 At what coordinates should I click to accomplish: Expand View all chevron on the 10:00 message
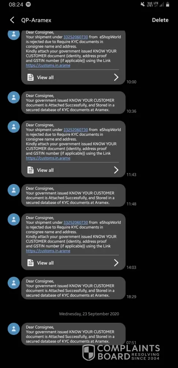click(x=116, y=77)
